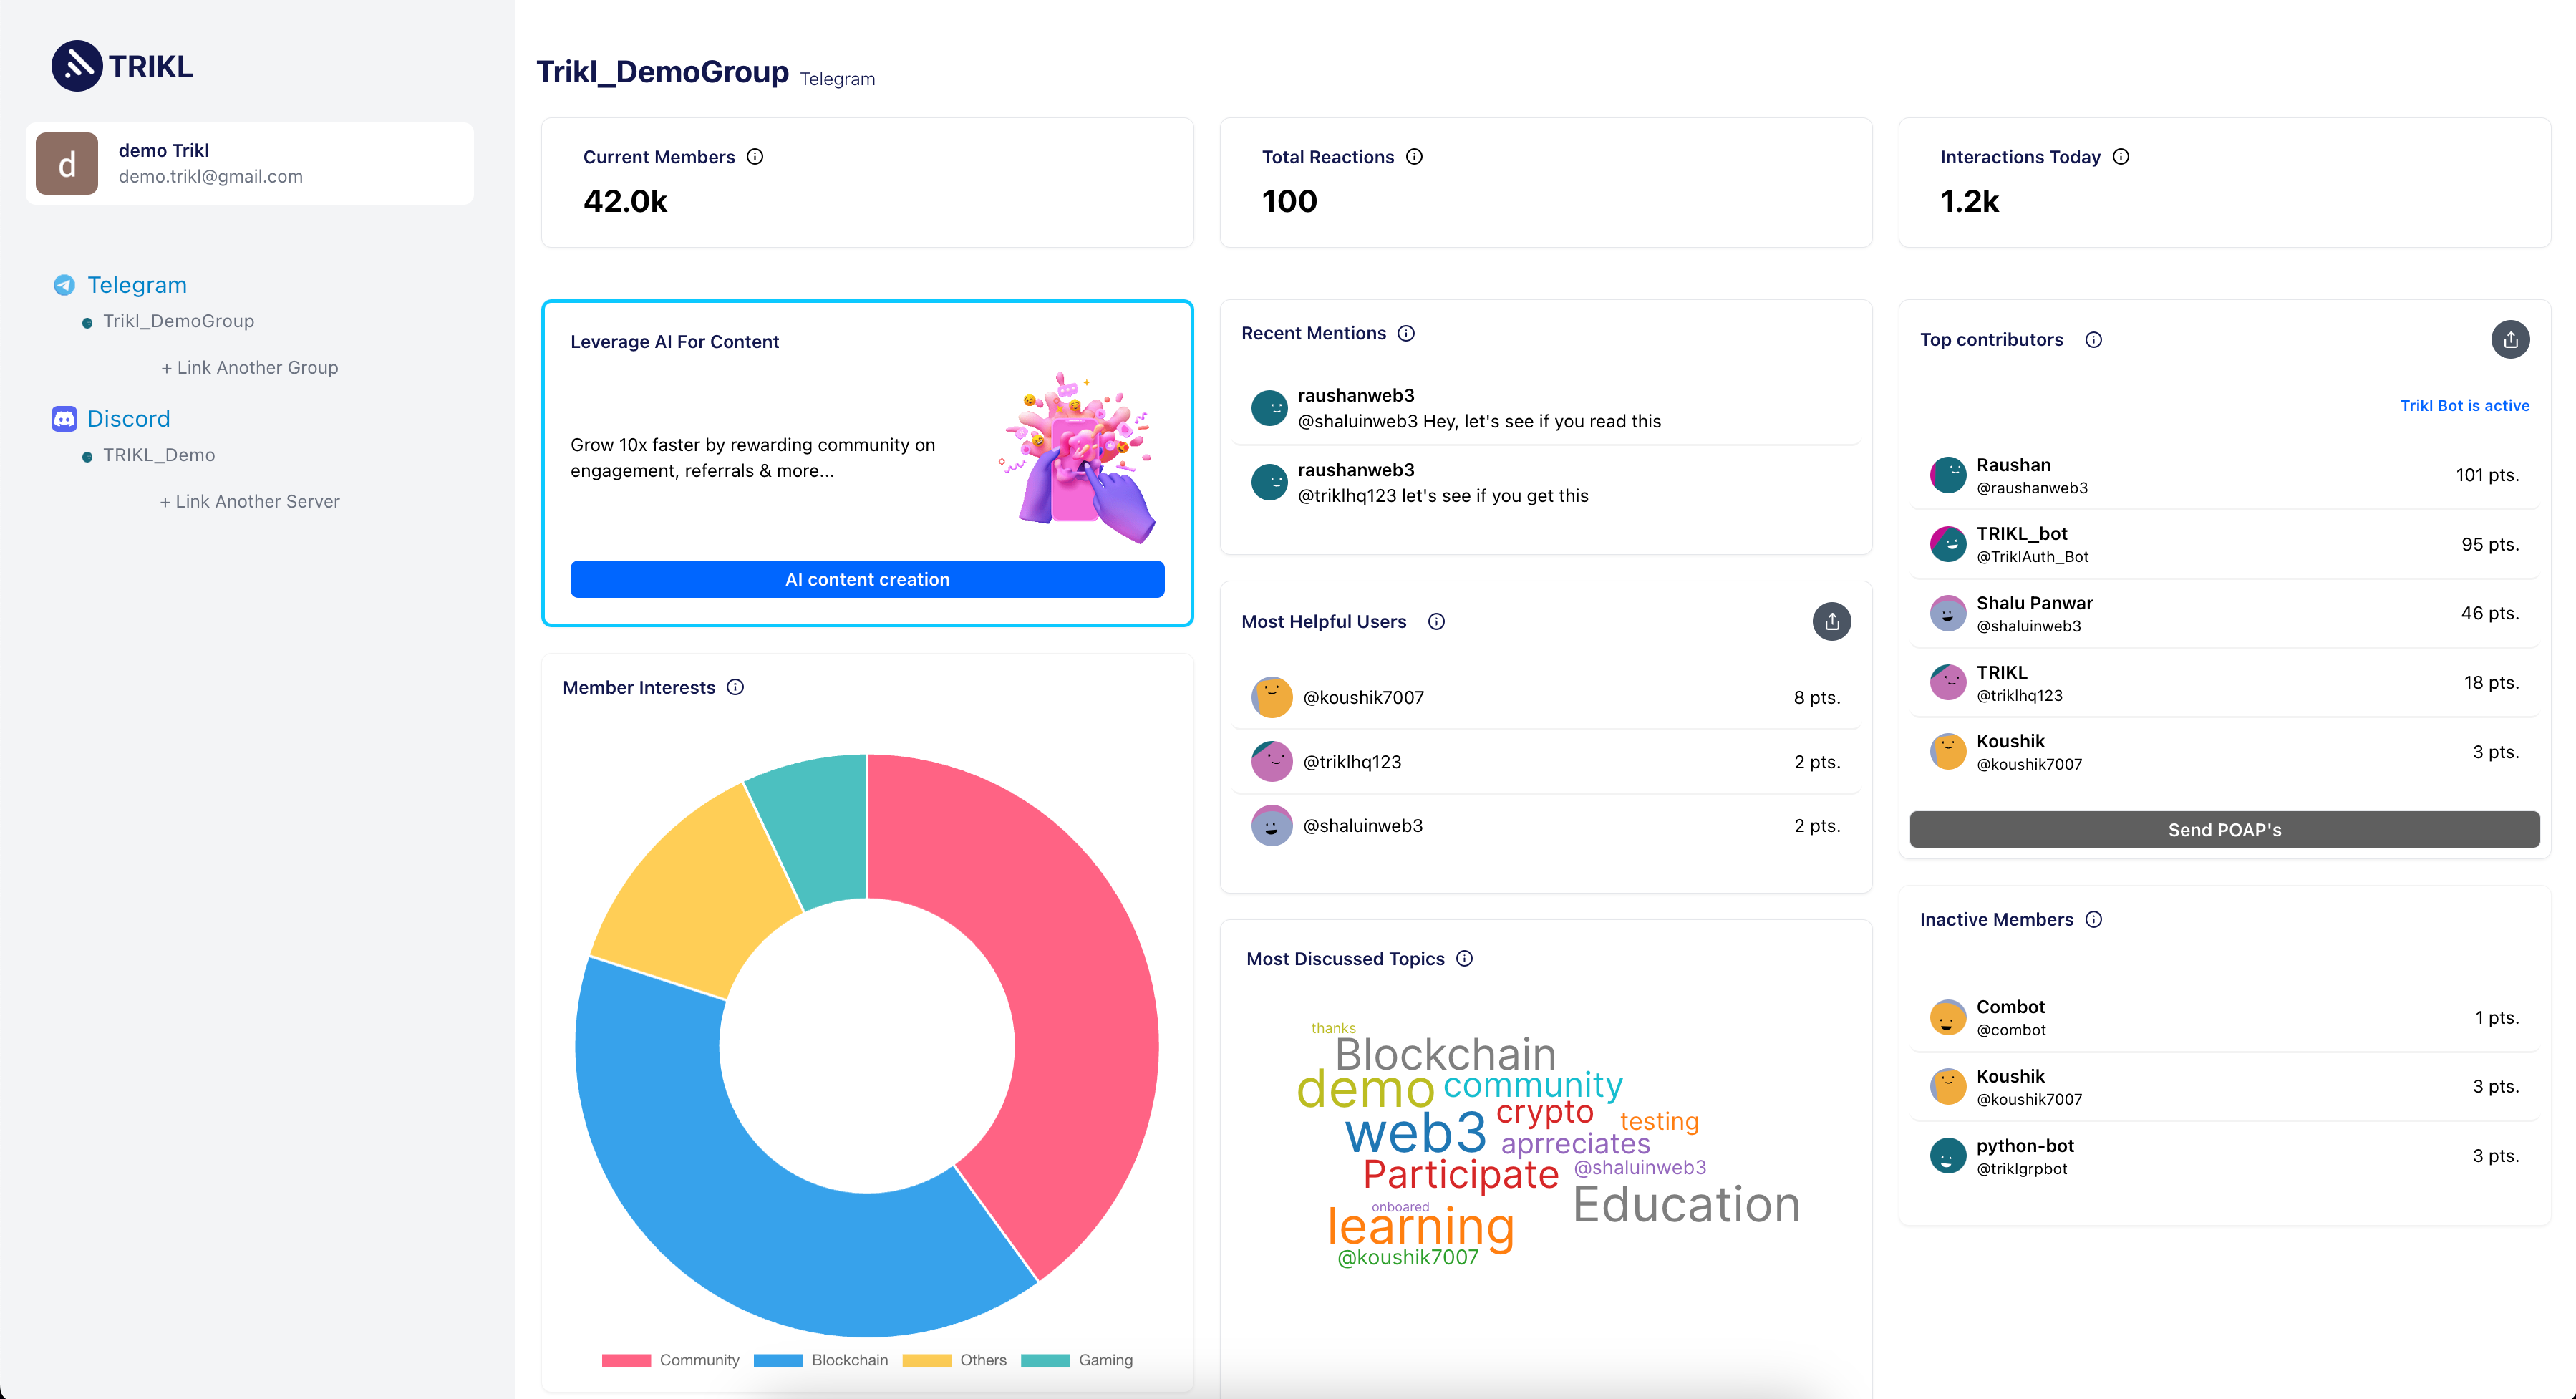Click 'Education' in the word cloud
Viewport: 2576px width, 1399px height.
tap(1686, 1205)
